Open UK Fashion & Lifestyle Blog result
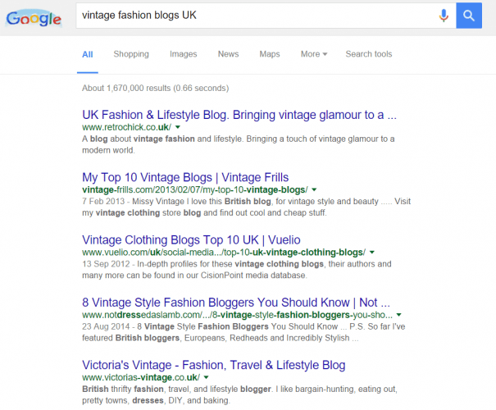This screenshot has width=496, height=410. click(x=239, y=115)
